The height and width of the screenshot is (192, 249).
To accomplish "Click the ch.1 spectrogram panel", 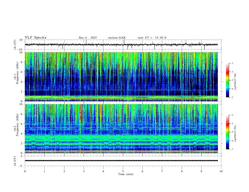I will tap(121, 77).
